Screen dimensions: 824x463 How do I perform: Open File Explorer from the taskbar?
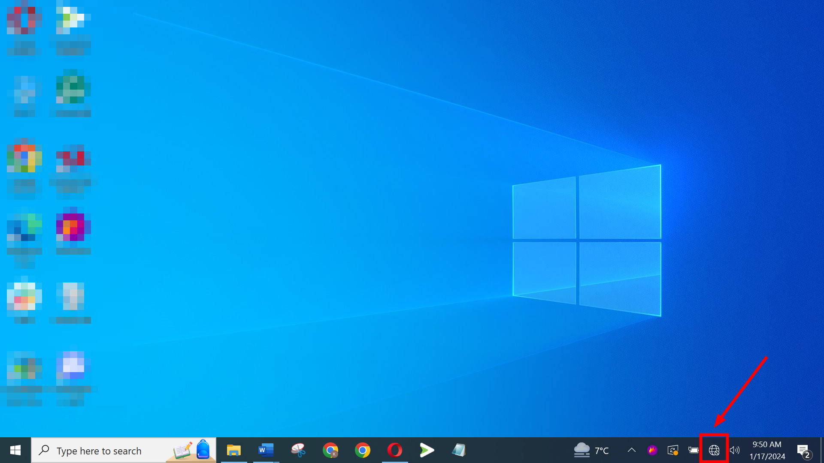[234, 451]
